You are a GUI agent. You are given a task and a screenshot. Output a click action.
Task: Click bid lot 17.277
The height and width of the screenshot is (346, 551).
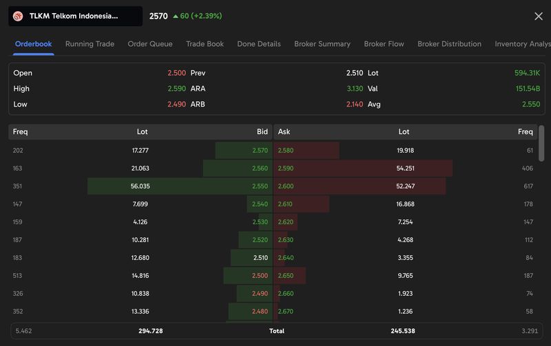[x=141, y=150]
